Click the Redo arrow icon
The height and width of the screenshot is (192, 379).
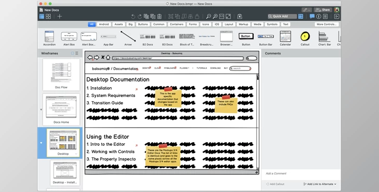point(140,17)
